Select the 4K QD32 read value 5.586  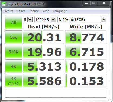44,81
